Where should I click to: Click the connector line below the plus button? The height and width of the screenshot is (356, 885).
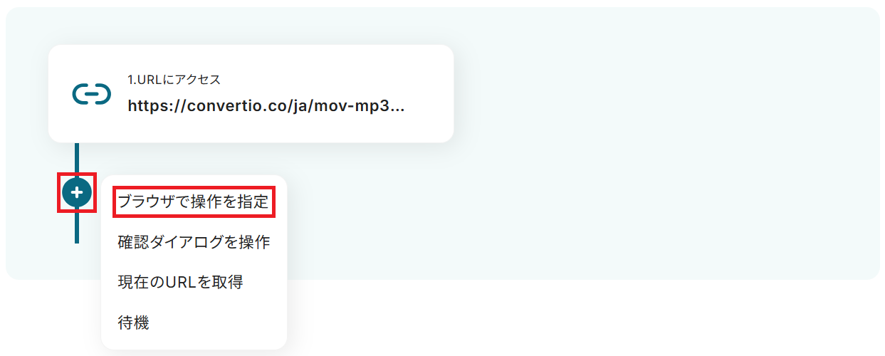[x=77, y=225]
